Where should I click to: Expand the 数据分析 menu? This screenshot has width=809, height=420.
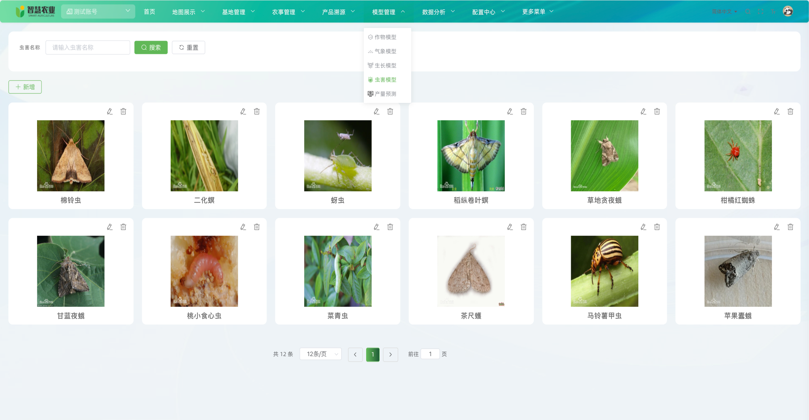pos(438,12)
